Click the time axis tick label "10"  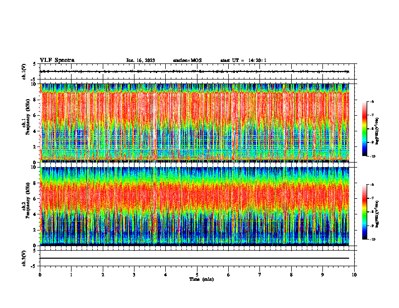click(x=354, y=275)
